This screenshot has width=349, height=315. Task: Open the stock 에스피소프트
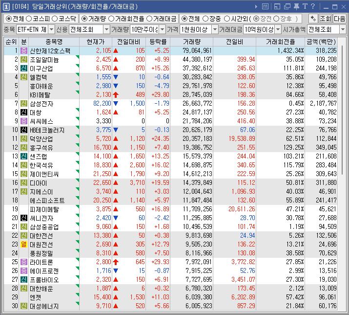[47, 201]
